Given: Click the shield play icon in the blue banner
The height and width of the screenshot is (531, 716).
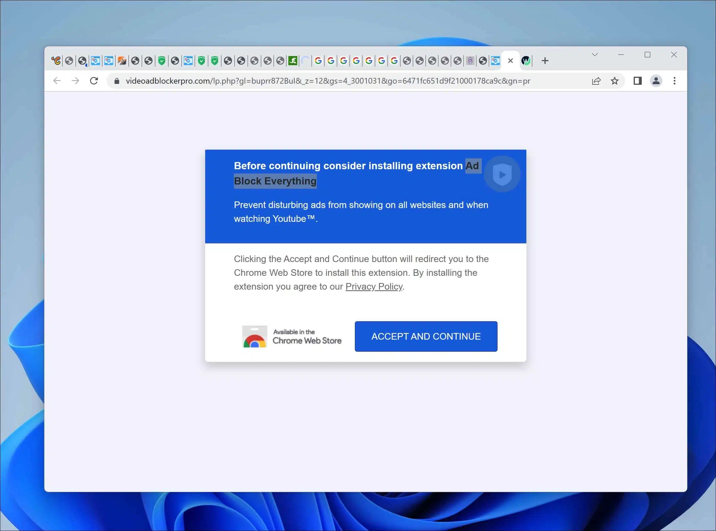Looking at the screenshot, I should [x=502, y=174].
